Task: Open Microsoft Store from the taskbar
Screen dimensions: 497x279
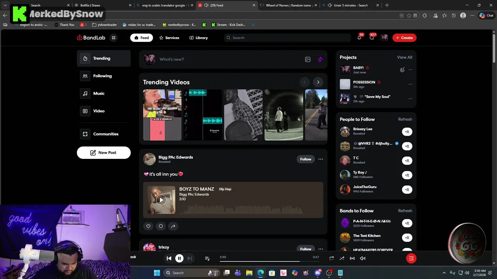Action: coord(272,273)
